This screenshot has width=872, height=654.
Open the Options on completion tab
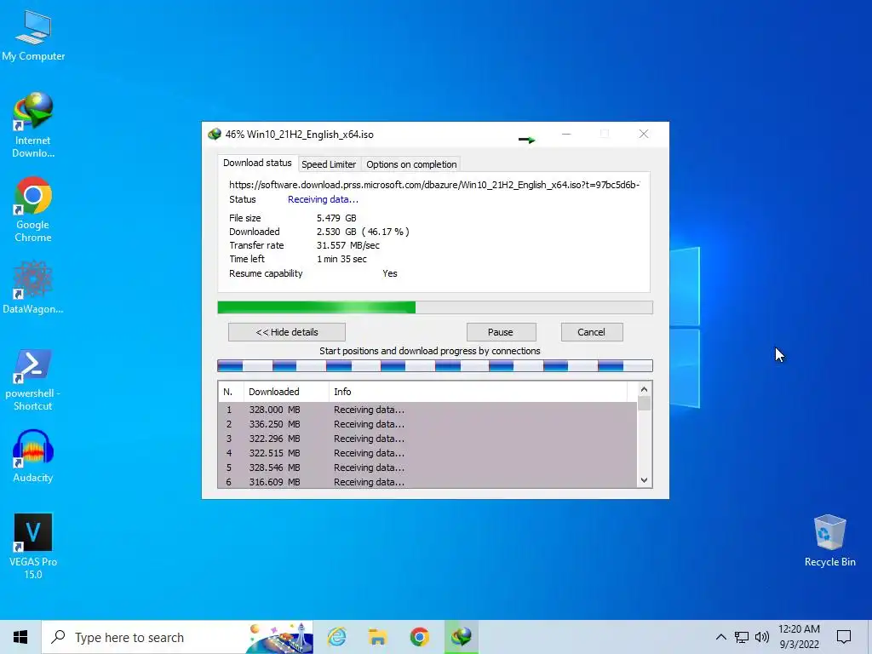(x=411, y=164)
